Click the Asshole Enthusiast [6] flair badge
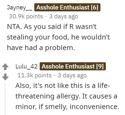Viewport: 125px width, 115px height. (67, 7)
